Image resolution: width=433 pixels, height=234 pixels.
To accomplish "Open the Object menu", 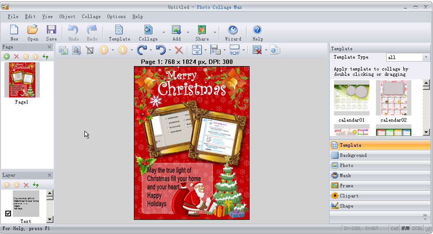I will [x=67, y=16].
